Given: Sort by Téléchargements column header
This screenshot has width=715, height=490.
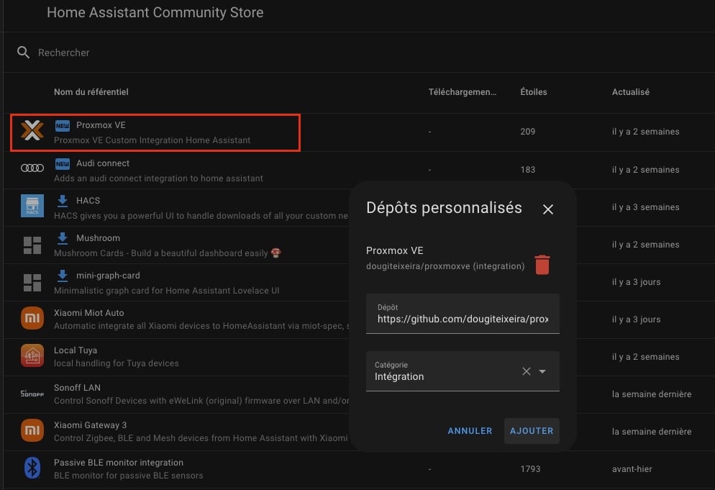Looking at the screenshot, I should pos(463,91).
